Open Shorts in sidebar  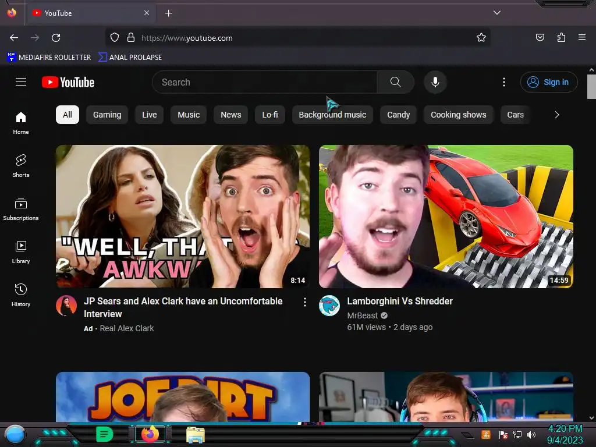(x=21, y=166)
